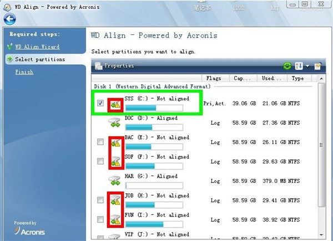
Task: Click the Properties icon in toolbar
Action: pyautogui.click(x=98, y=66)
